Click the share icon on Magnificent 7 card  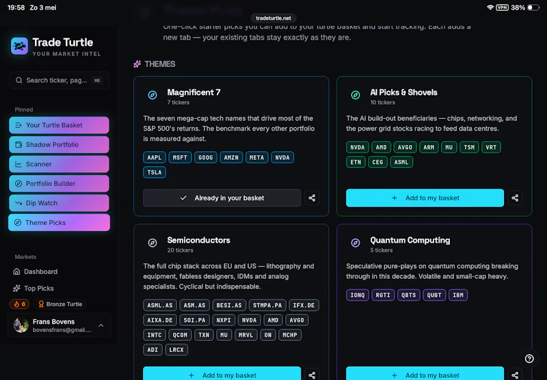point(312,198)
